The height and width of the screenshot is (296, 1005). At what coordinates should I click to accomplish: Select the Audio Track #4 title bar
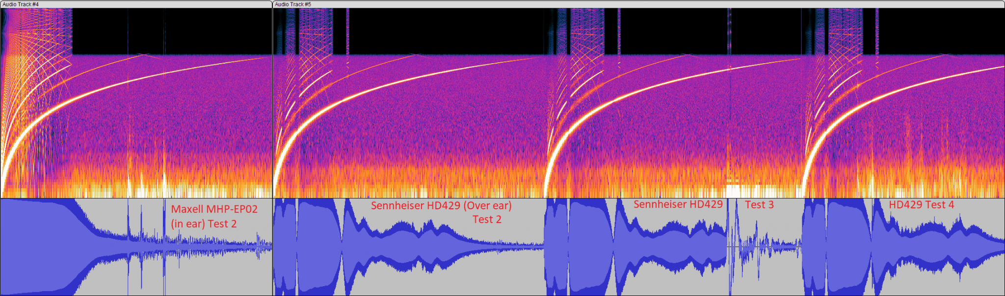tap(136, 4)
